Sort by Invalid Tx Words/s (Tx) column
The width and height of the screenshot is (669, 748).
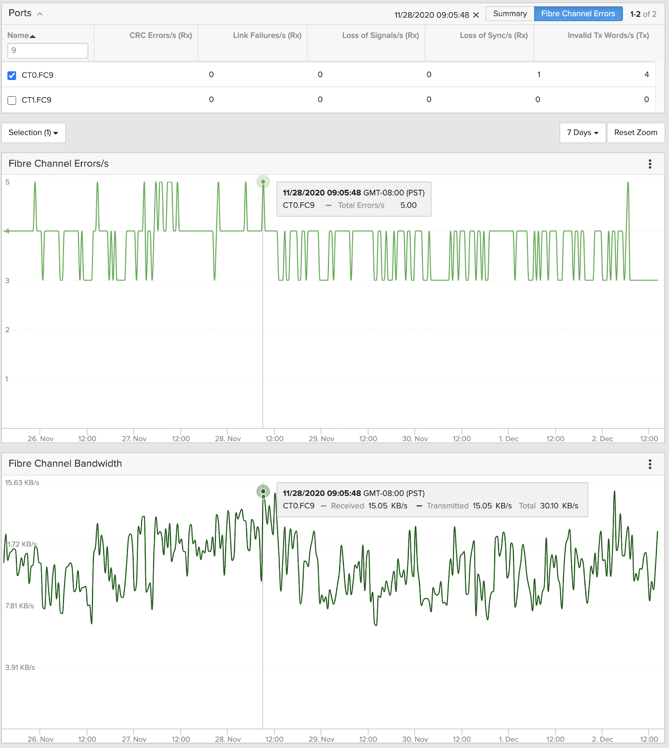click(x=608, y=36)
